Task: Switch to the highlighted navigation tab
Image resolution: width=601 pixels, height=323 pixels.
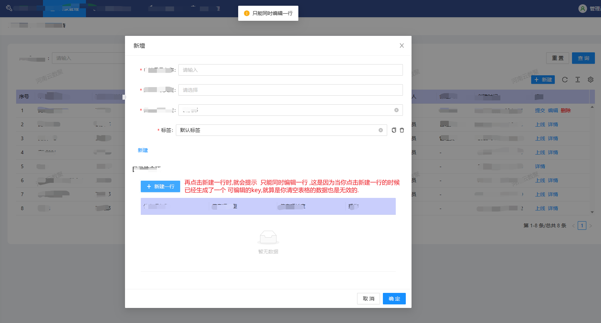Action: coord(64,8)
